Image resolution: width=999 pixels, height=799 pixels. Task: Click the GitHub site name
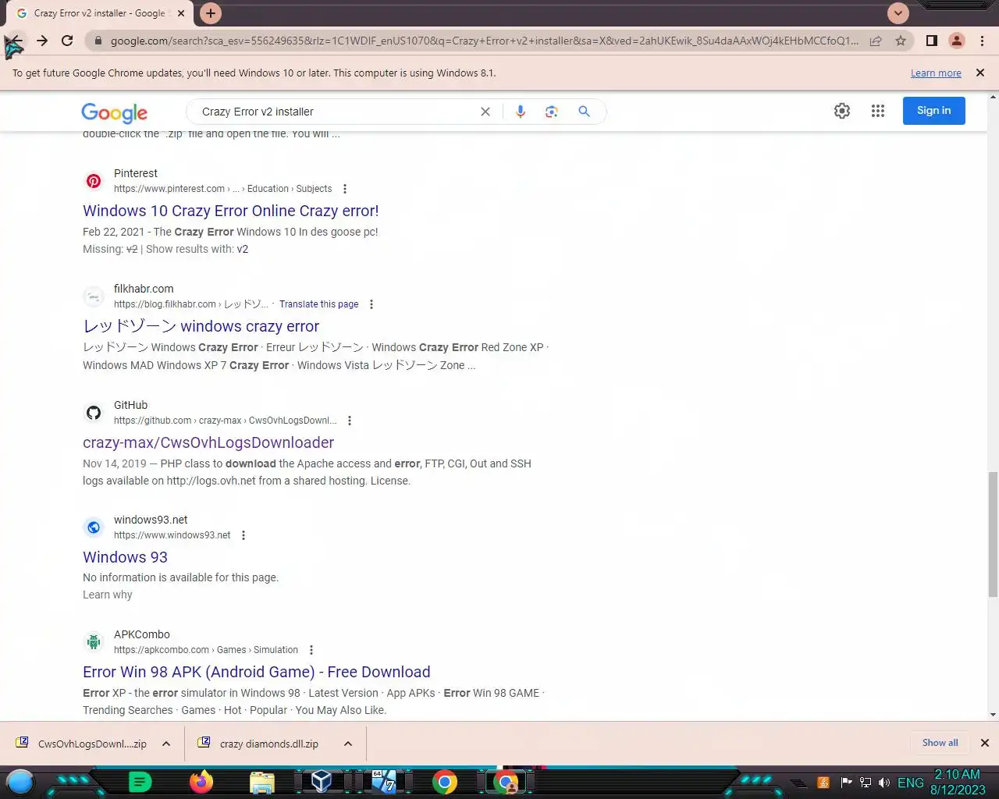point(130,405)
